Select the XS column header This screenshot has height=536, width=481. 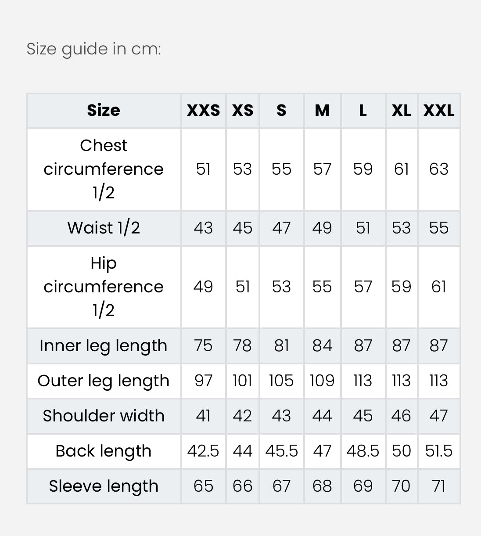pyautogui.click(x=243, y=110)
